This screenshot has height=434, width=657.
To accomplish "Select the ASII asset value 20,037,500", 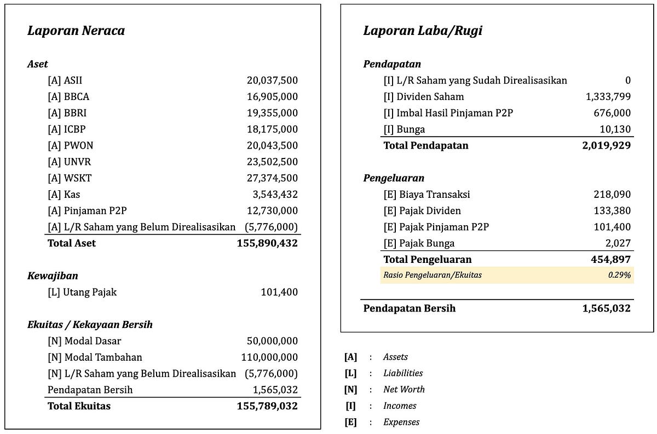I will tap(272, 80).
